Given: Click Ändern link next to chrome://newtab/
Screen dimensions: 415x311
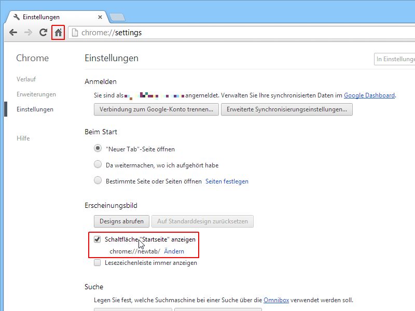Looking at the screenshot, I should click(174, 251).
